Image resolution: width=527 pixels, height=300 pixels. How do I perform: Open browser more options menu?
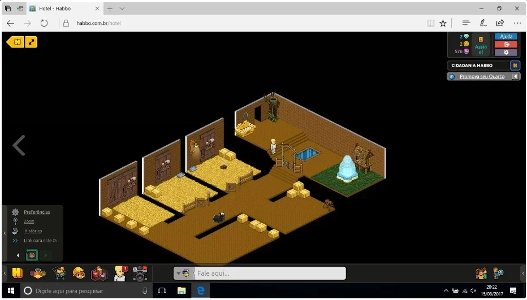[517, 23]
